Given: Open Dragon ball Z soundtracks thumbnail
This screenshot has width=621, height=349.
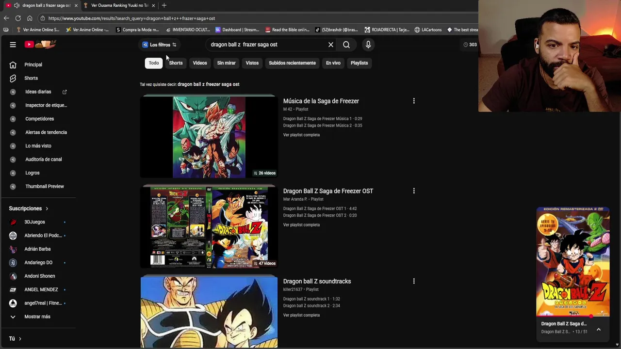Looking at the screenshot, I should pyautogui.click(x=209, y=312).
